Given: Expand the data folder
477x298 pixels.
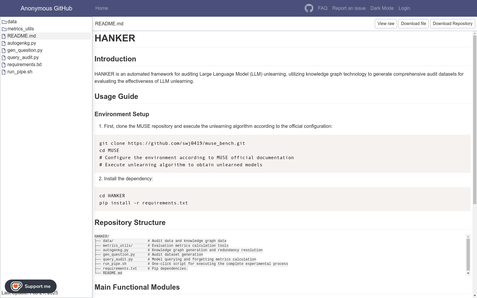Looking at the screenshot, I should (x=12, y=21).
